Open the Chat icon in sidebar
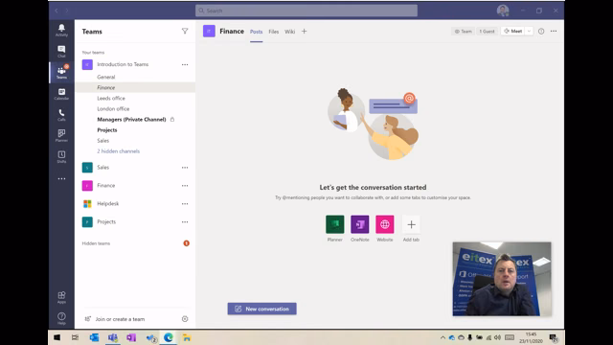The width and height of the screenshot is (613, 345). click(61, 51)
